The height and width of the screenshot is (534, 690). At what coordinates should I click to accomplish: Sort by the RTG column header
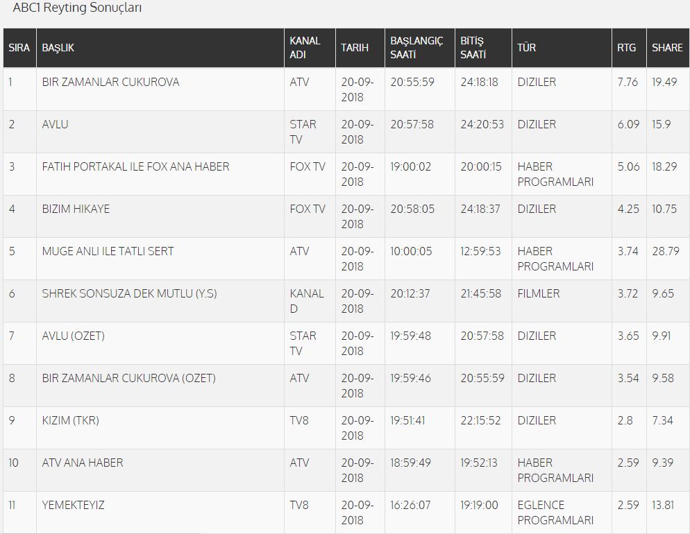click(x=626, y=48)
